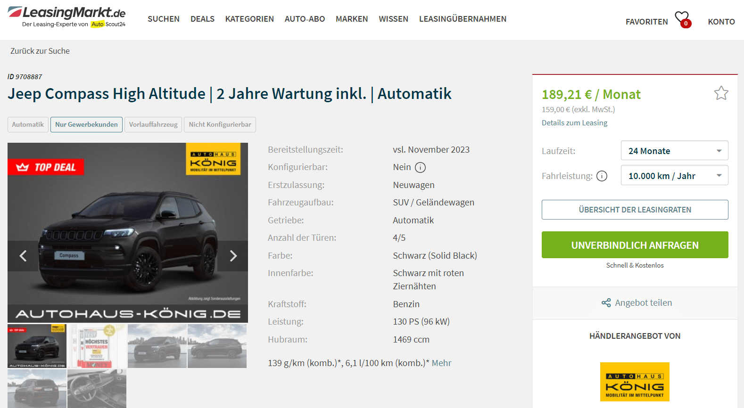Add this offer with the star icon
This screenshot has height=408, width=744.
(721, 93)
